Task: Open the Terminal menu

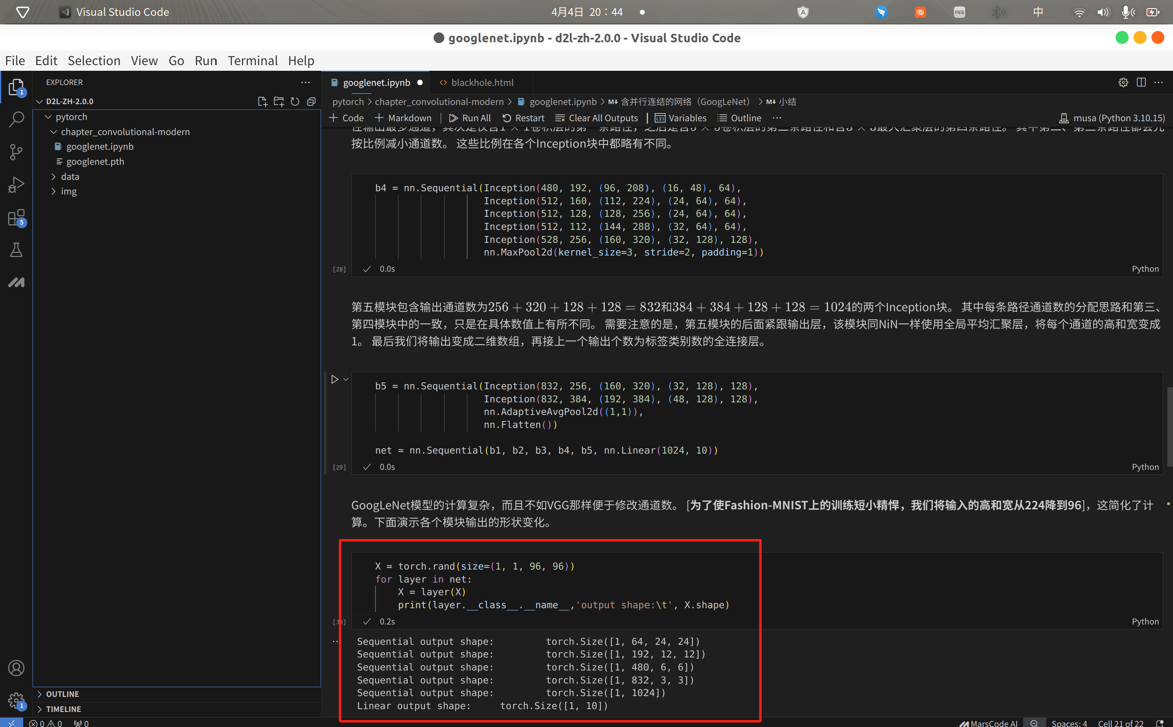Action: point(252,61)
